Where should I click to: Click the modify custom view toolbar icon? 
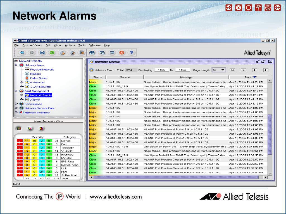(72, 53)
